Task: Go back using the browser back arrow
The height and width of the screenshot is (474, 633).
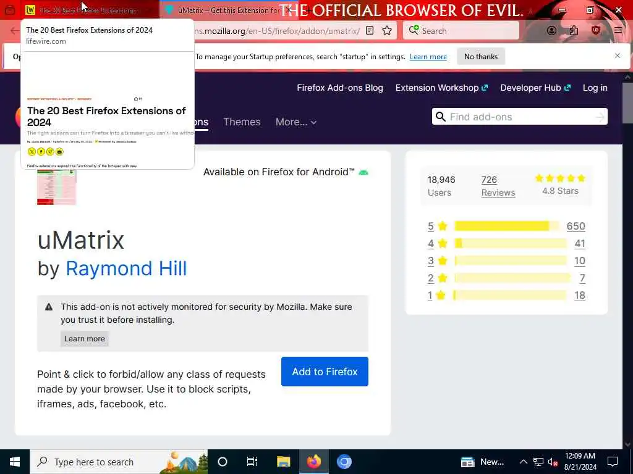Action: tap(15, 31)
